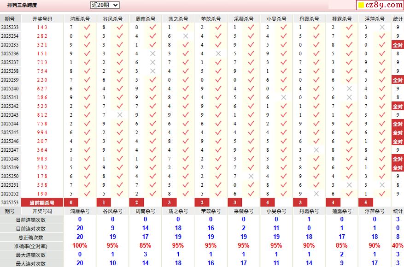This screenshot has height=267, width=404.
Task: Click the 全对 badge in row 2025246
Action: (398, 142)
